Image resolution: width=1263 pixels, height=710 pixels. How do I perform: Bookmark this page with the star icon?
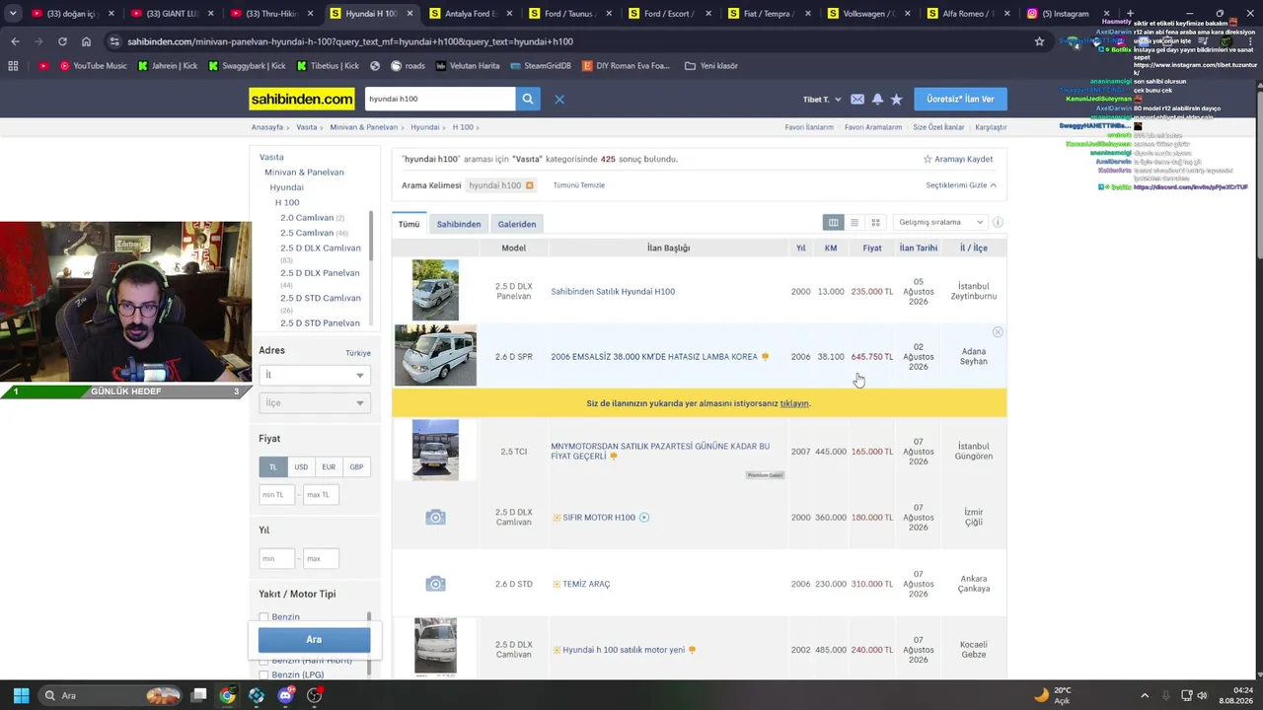click(x=1039, y=41)
